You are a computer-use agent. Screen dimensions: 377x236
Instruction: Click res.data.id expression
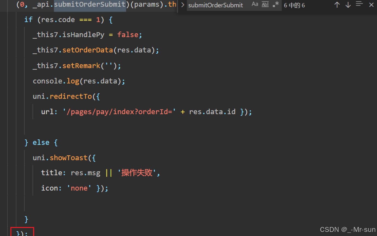pos(212,112)
